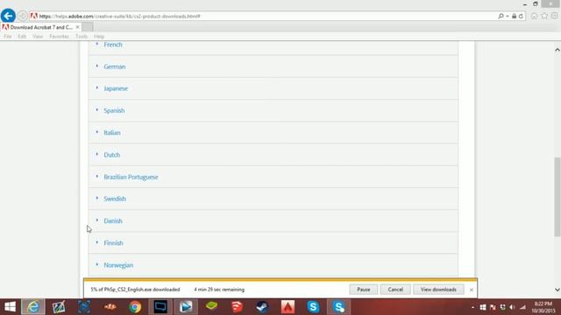Open a new blank tab
The image size is (561, 315).
click(88, 27)
